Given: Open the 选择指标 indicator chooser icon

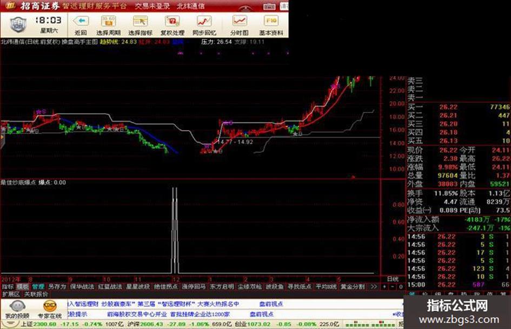Looking at the screenshot, I should point(140,22).
